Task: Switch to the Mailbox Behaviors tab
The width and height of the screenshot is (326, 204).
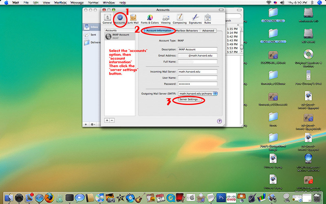Action: [187, 31]
